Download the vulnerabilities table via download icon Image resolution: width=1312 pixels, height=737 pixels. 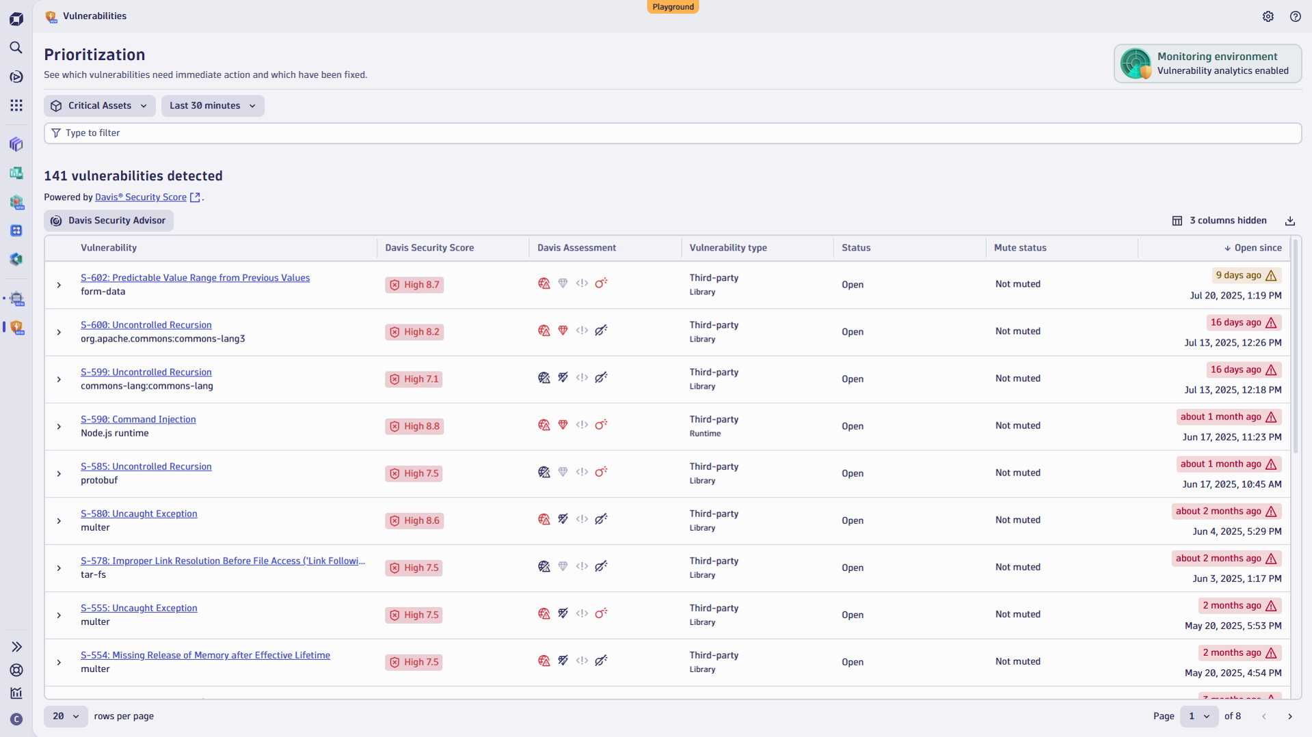[1290, 221]
